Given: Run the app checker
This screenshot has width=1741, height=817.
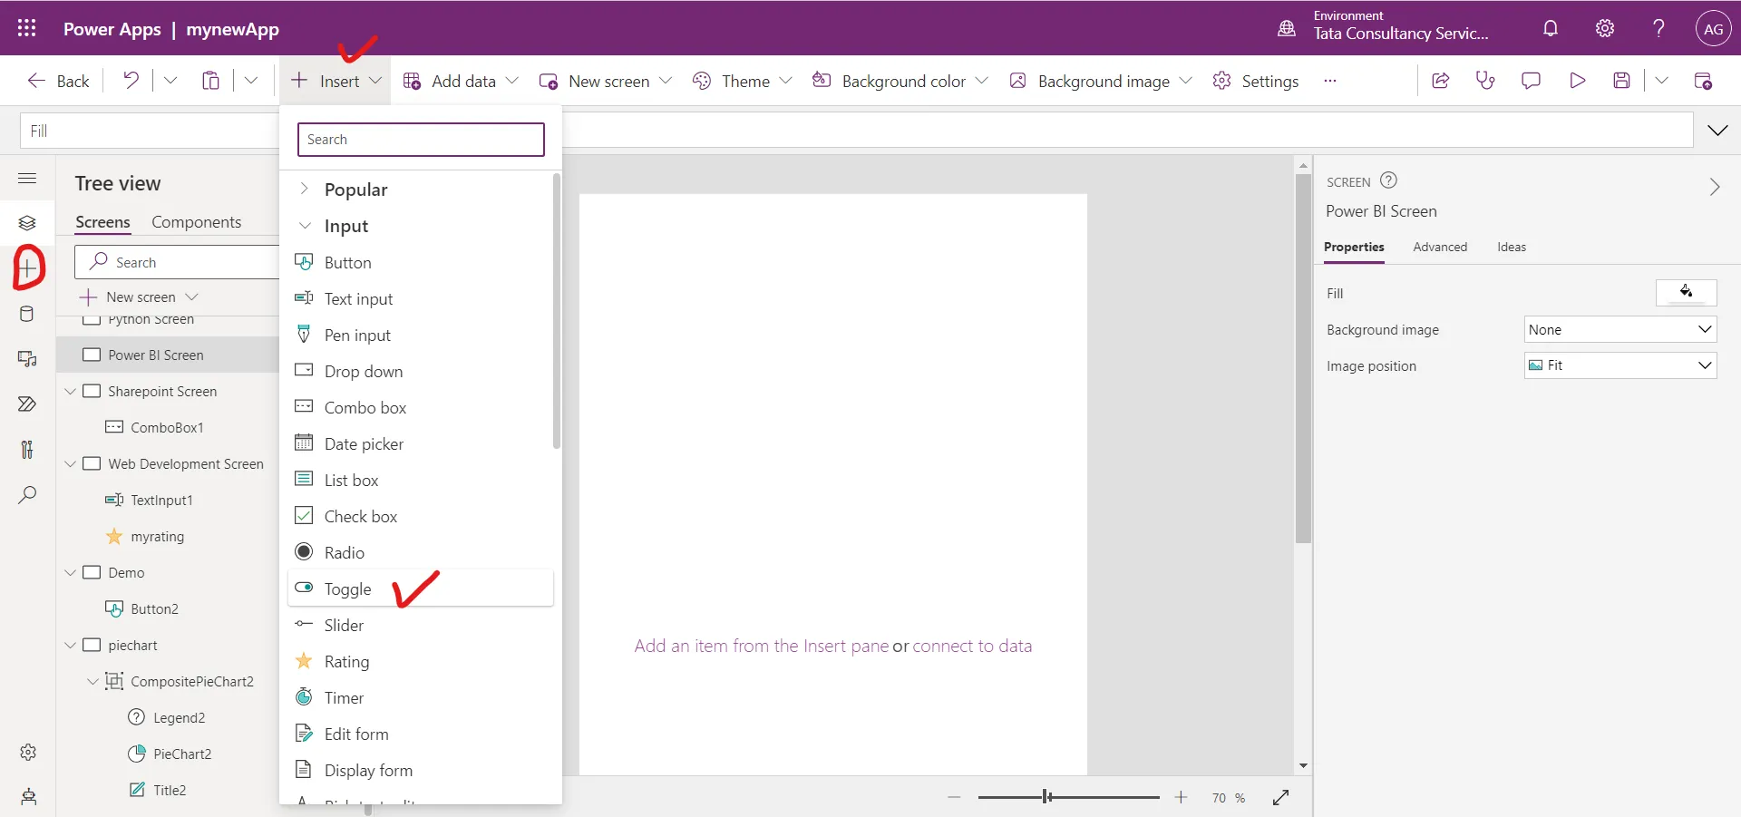Looking at the screenshot, I should click(1485, 80).
